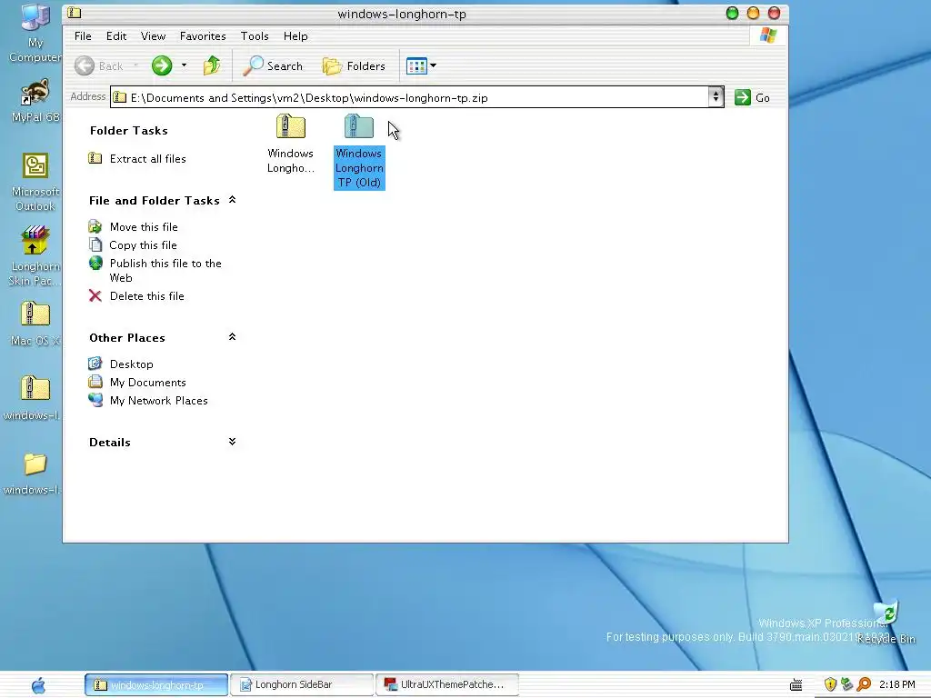Click Delete this file link
The height and width of the screenshot is (698, 931).
pyautogui.click(x=146, y=296)
